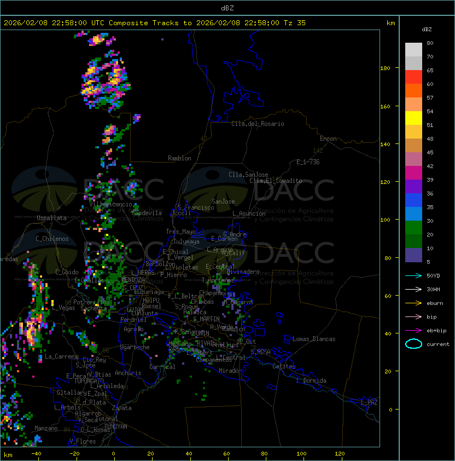Click the 'Villavicencio' map label

pyautogui.click(x=110, y=204)
